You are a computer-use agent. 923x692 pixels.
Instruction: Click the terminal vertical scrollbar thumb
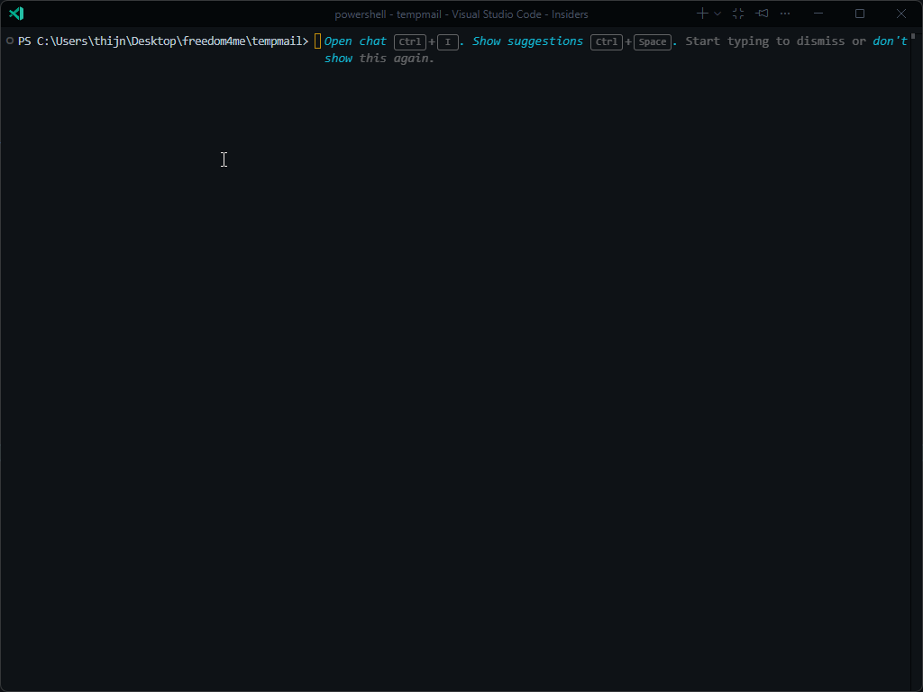point(913,37)
